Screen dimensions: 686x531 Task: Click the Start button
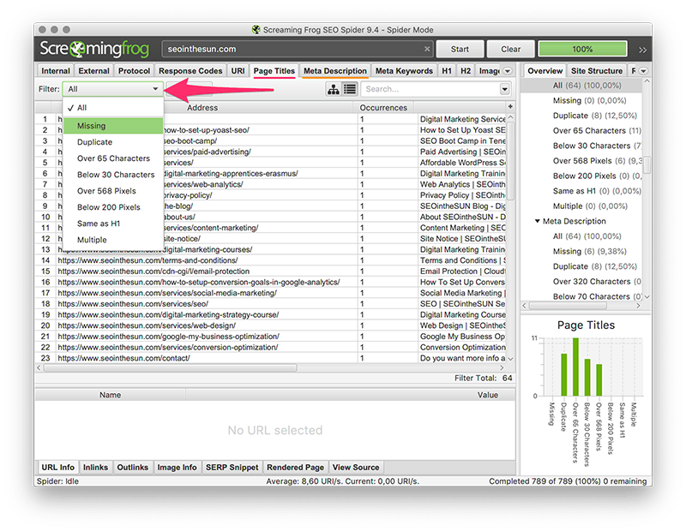pyautogui.click(x=460, y=49)
